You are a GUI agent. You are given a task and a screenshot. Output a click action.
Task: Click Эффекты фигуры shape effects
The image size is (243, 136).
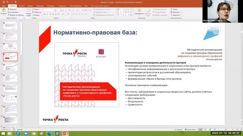click(160, 15)
